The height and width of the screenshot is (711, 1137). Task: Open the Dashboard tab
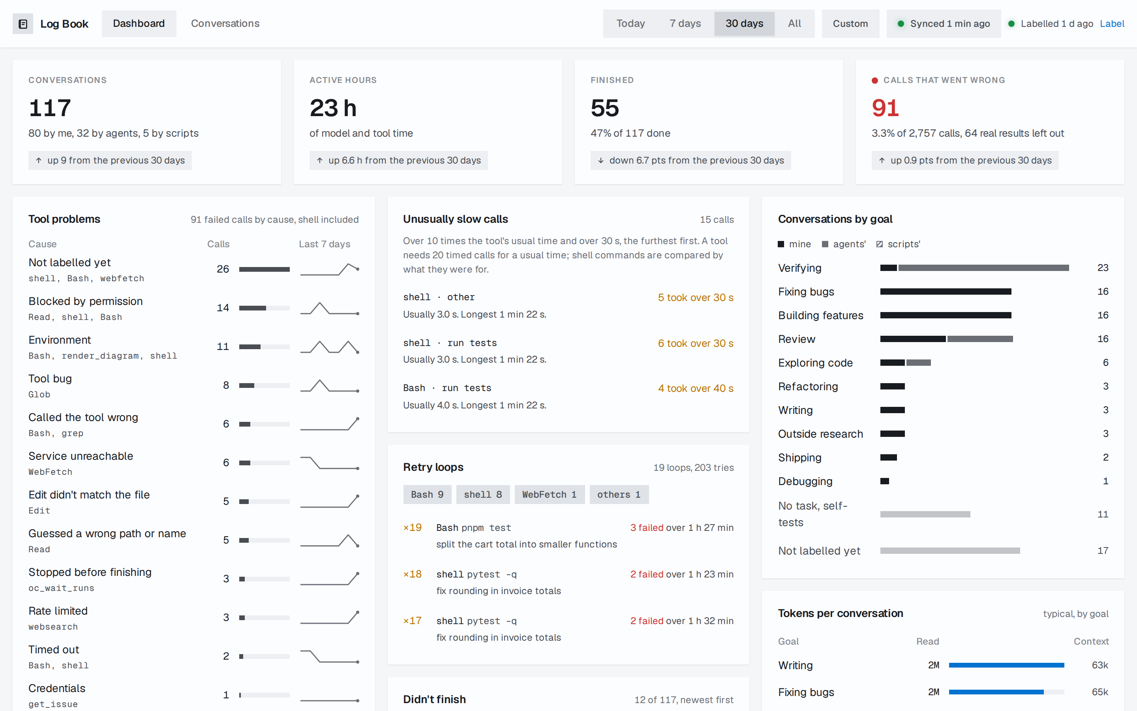click(x=139, y=24)
